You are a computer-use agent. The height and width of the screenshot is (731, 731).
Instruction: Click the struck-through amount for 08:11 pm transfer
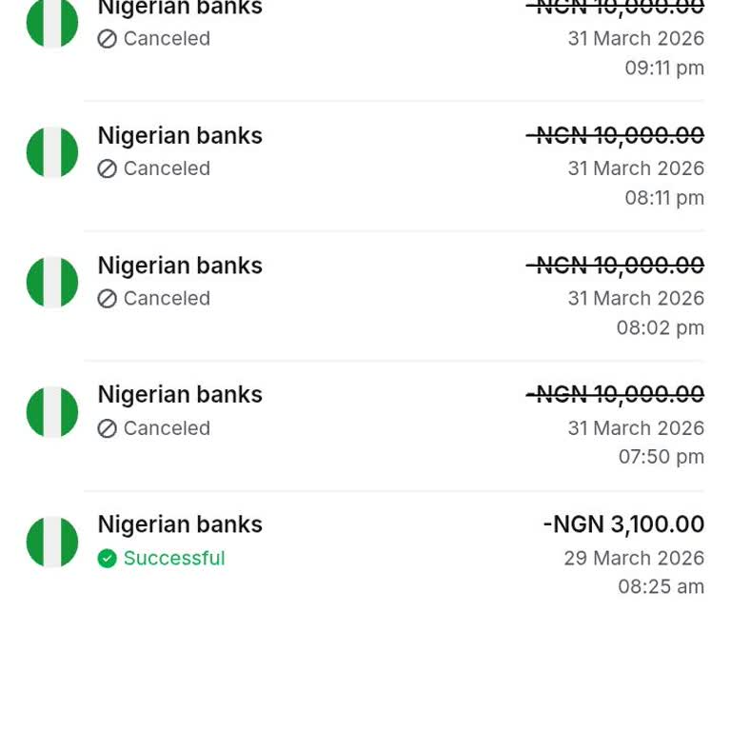coord(616,136)
